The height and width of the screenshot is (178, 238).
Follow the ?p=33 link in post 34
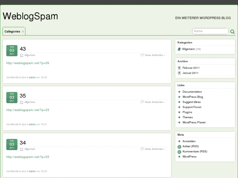pos(27,157)
